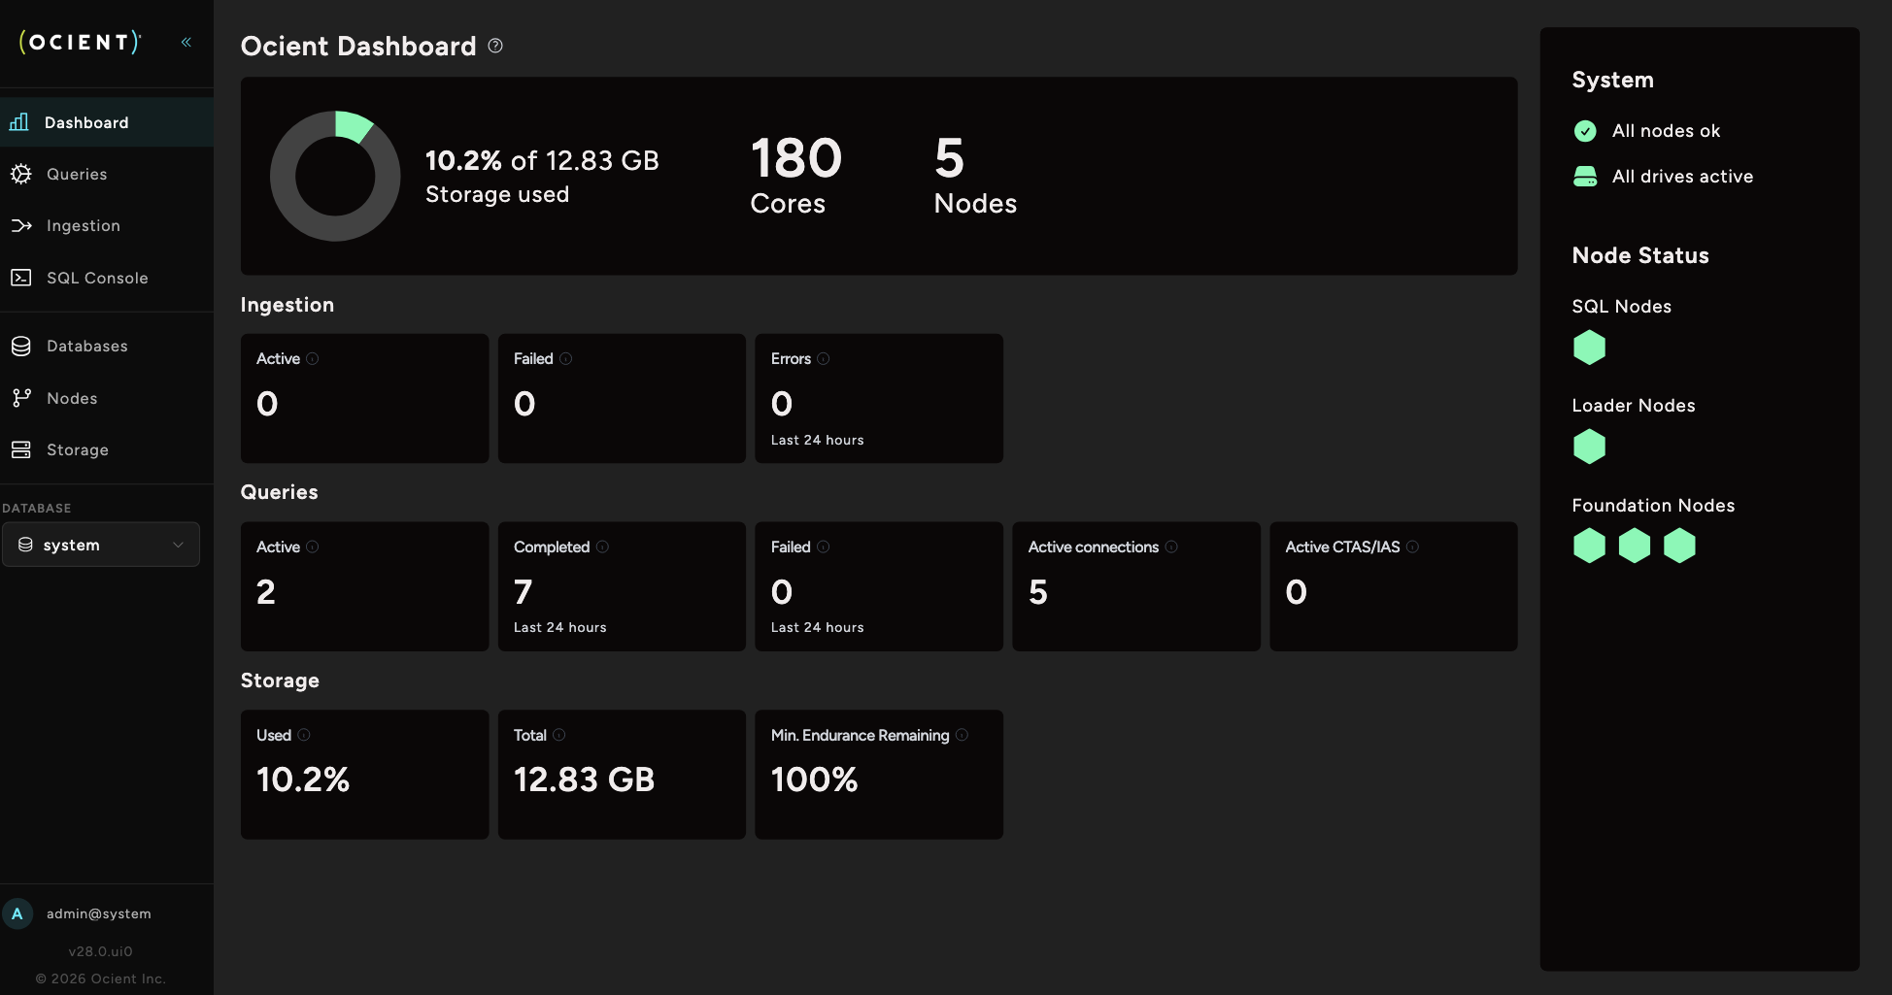Image resolution: width=1892 pixels, height=995 pixels.
Task: Click the All nodes ok checkmark icon
Action: 1585,131
